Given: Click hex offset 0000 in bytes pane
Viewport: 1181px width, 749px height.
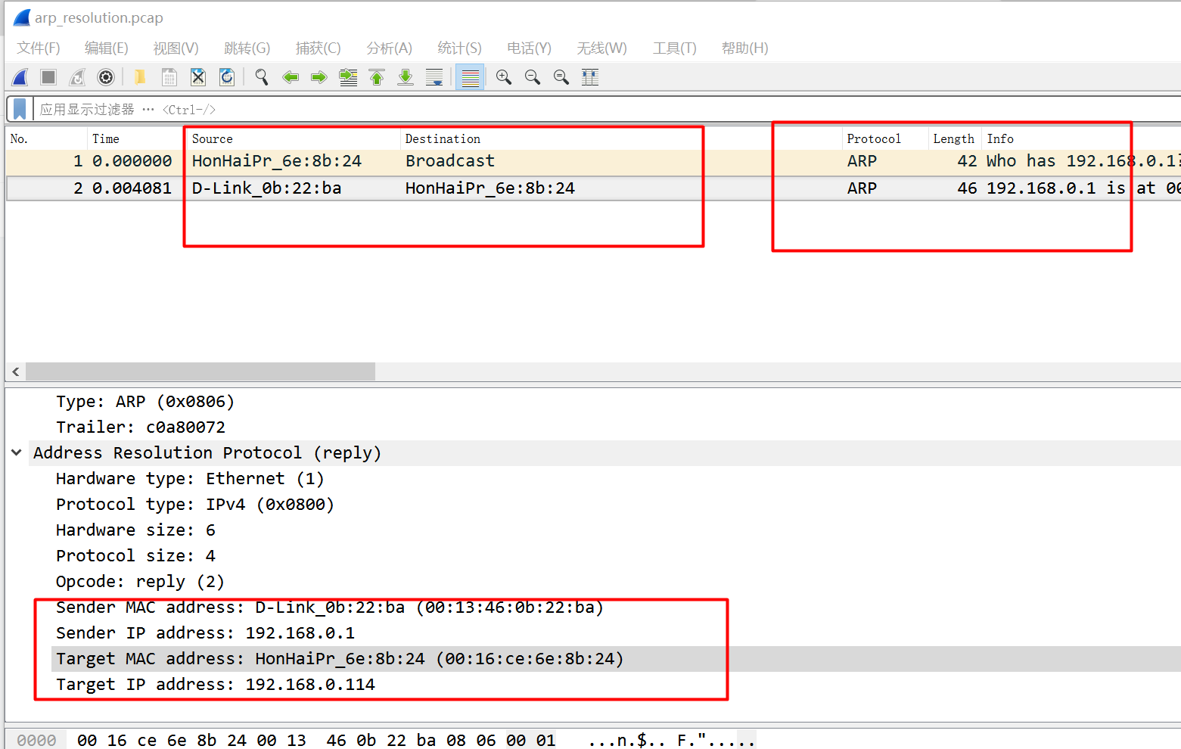Looking at the screenshot, I should point(37,740).
